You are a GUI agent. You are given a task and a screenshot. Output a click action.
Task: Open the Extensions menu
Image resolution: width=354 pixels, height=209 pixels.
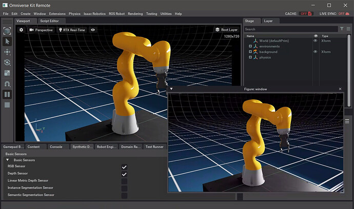(57, 14)
